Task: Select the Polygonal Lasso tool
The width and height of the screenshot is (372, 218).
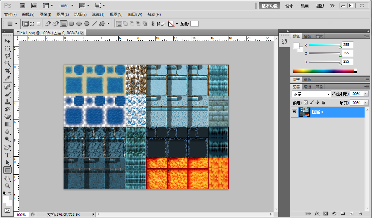Action: click(x=7, y=56)
